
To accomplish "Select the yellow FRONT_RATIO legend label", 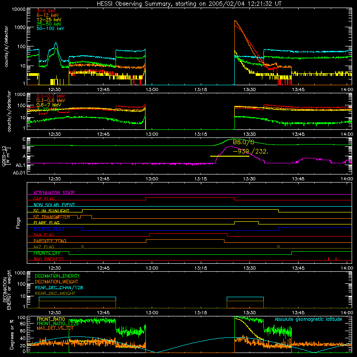I will 51,319.
